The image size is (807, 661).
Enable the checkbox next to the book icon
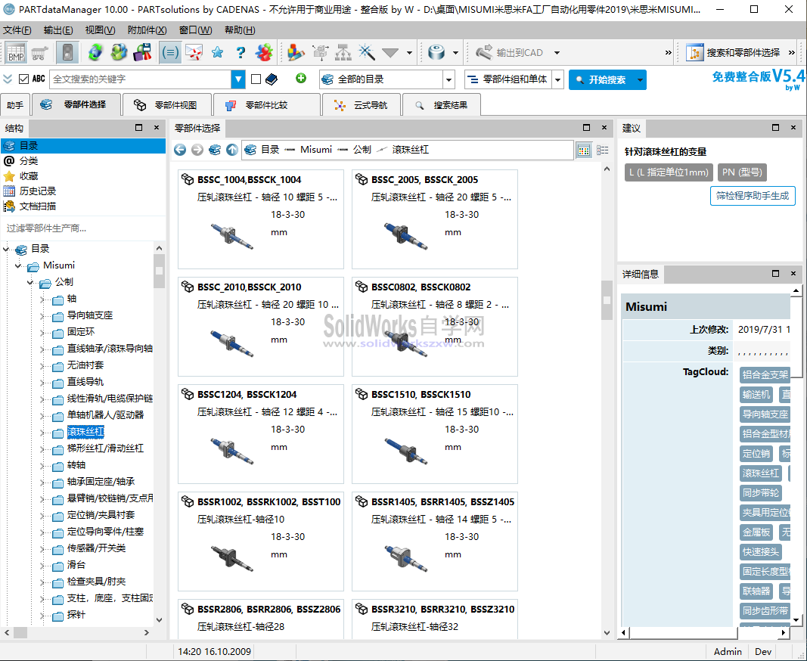point(255,78)
